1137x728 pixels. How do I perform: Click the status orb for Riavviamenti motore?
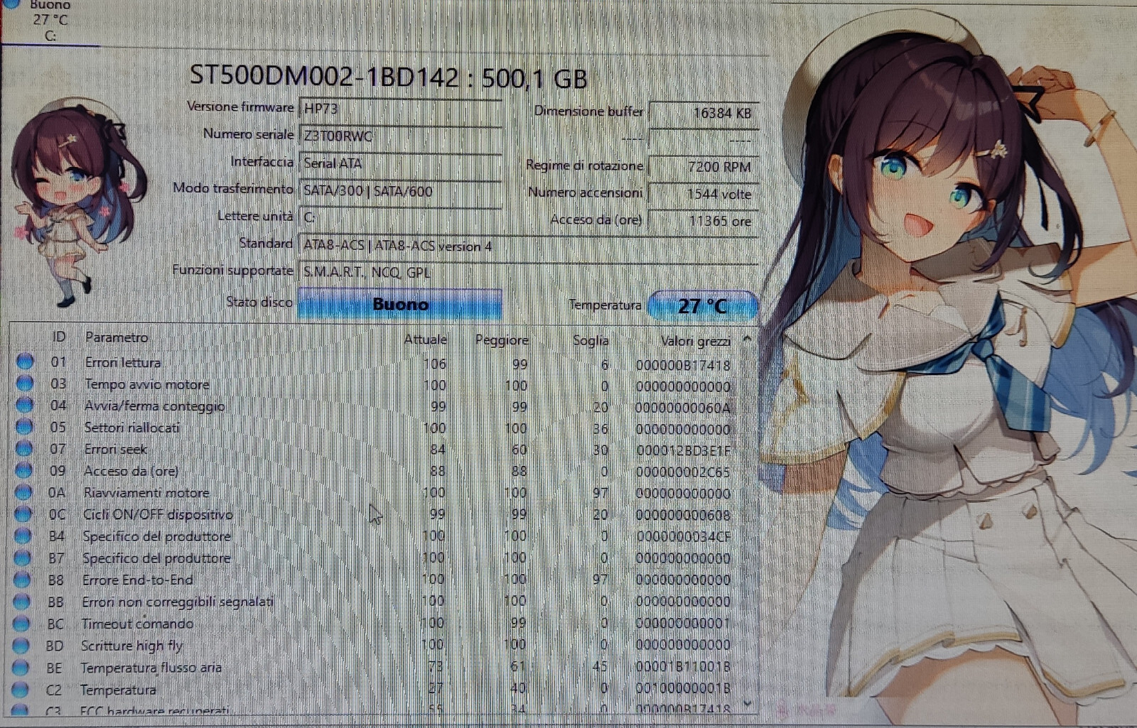pyautogui.click(x=23, y=492)
